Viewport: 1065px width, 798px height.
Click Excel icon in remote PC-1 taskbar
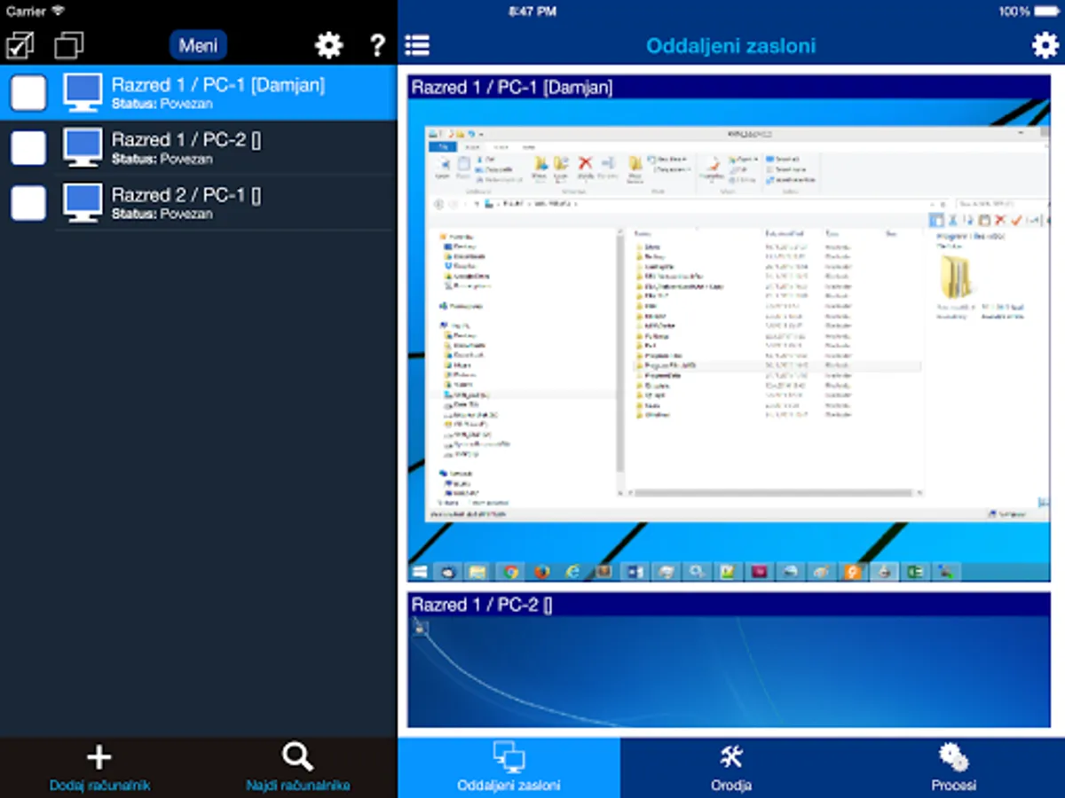(914, 572)
